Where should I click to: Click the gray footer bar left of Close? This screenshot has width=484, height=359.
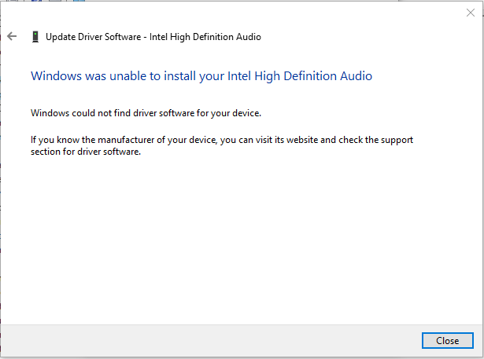pyautogui.click(x=211, y=340)
